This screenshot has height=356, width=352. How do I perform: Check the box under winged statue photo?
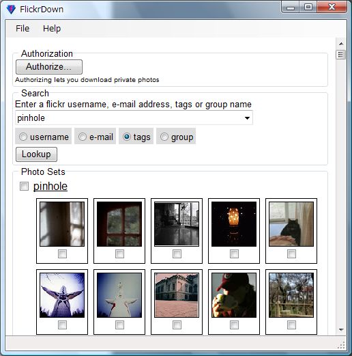tap(62, 325)
